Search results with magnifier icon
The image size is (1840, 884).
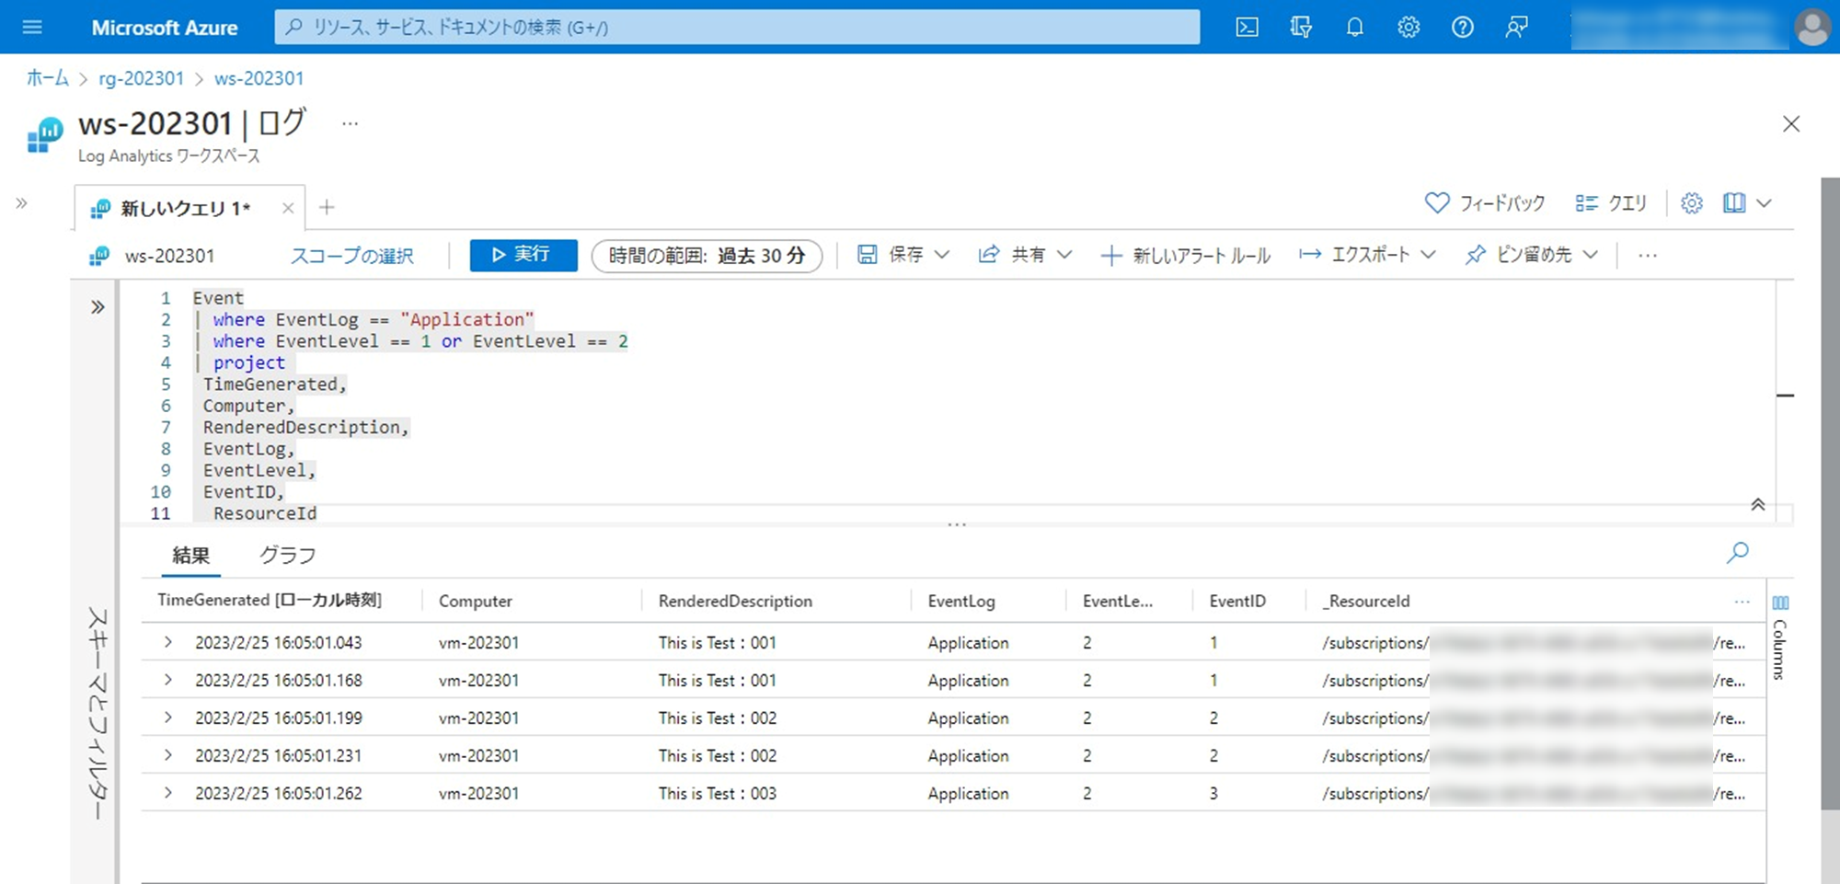point(1737,553)
